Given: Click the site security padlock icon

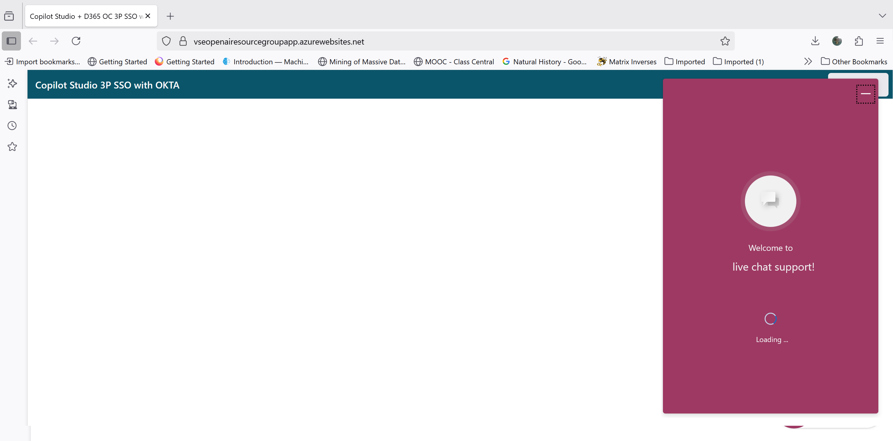Looking at the screenshot, I should coord(183,41).
